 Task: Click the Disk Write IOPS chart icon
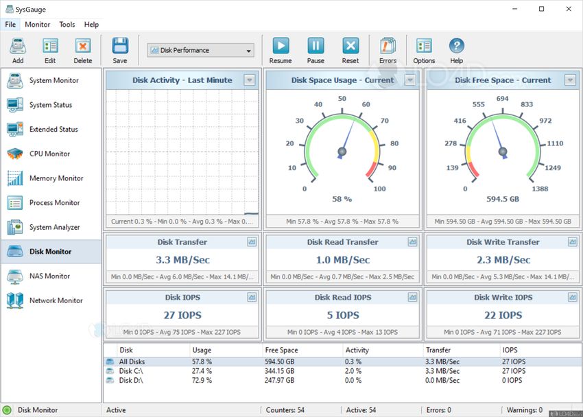tap(573, 298)
